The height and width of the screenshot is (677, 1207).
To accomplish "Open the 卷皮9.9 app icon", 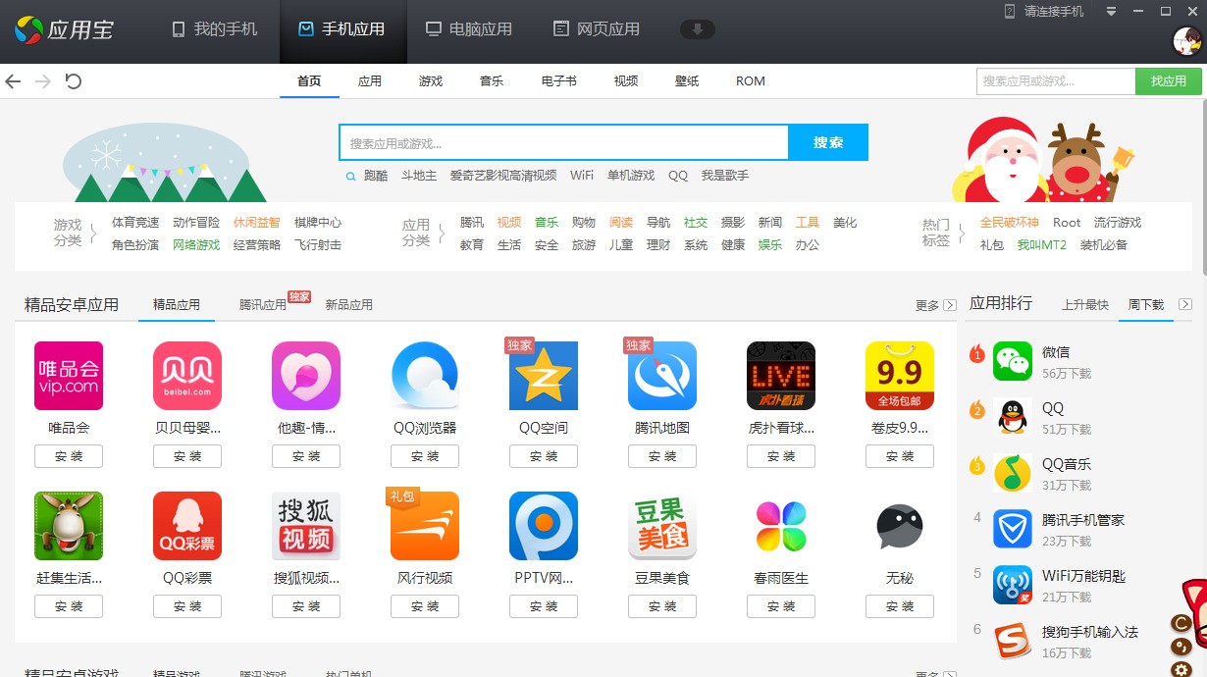I will click(900, 376).
